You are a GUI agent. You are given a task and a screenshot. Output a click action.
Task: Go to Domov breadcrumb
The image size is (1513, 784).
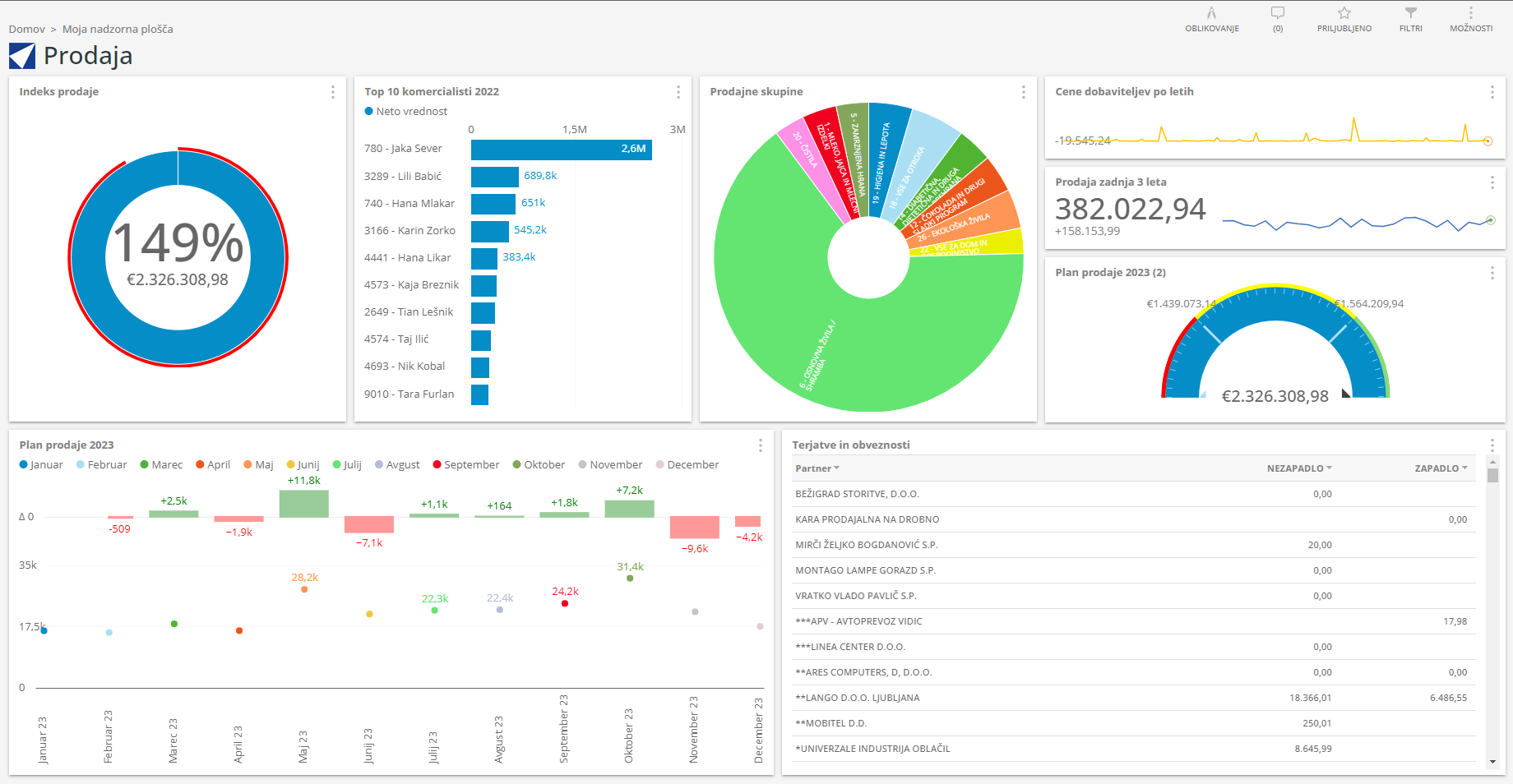coord(27,29)
